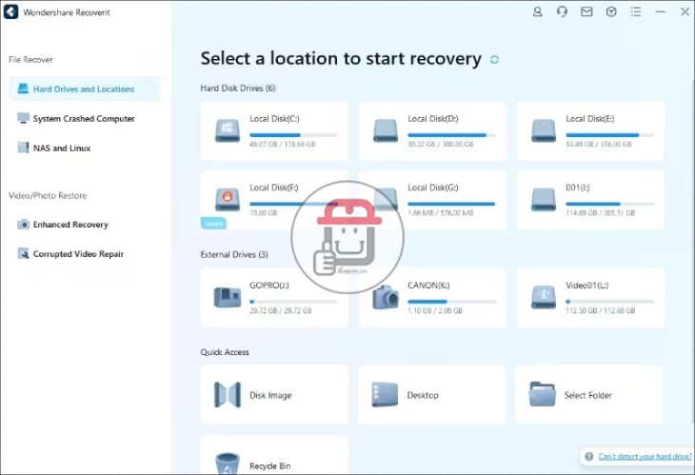Select the Local Disk(E:) drive icon
This screenshot has height=475, width=695.
click(544, 130)
